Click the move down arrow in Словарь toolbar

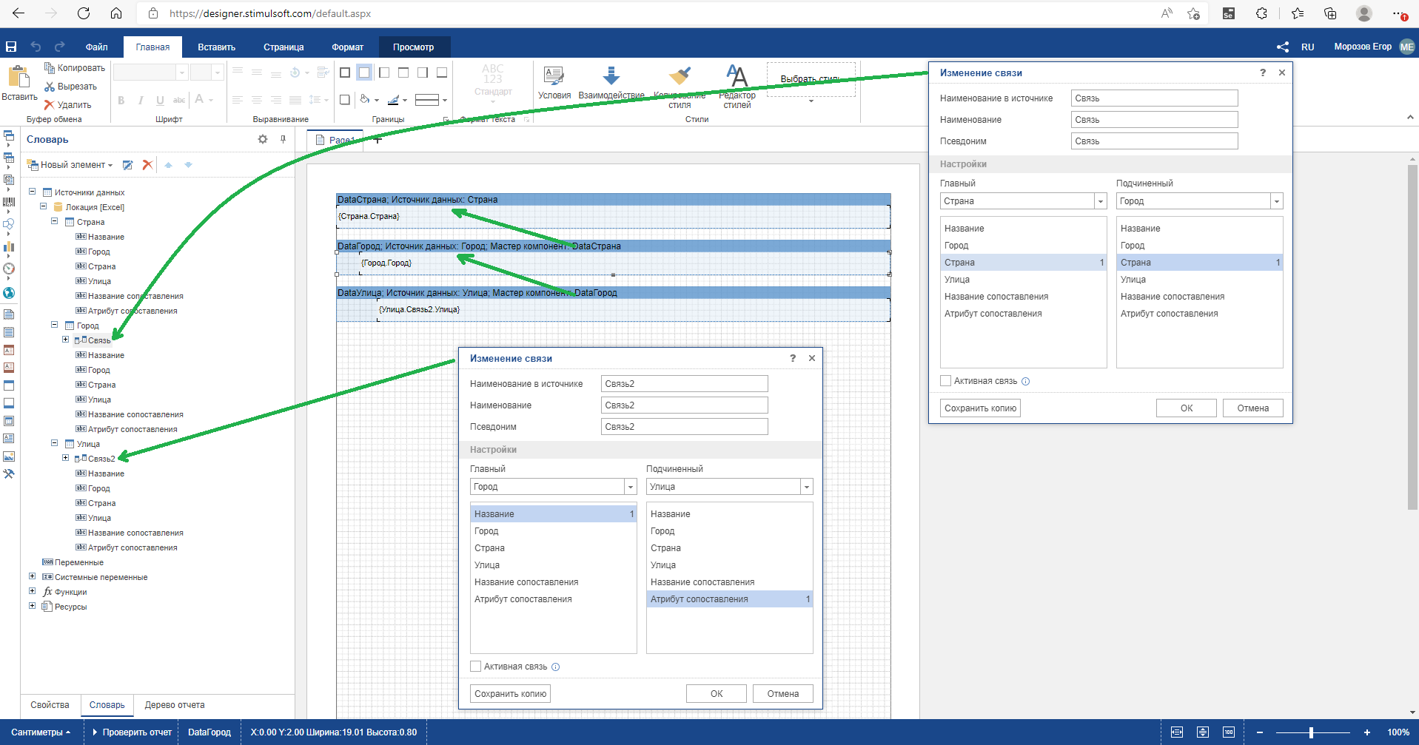tap(188, 165)
